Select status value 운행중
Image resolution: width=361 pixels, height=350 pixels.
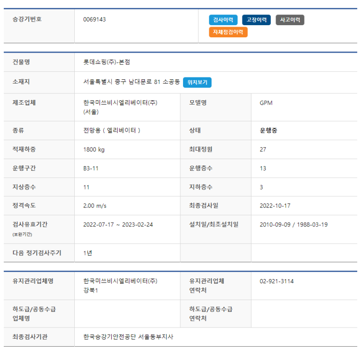269,131
